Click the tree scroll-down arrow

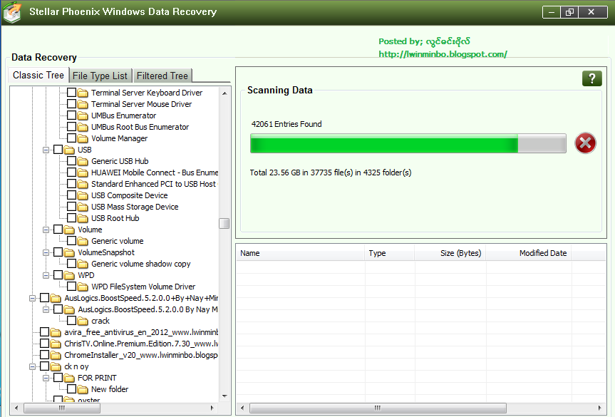[x=224, y=396]
